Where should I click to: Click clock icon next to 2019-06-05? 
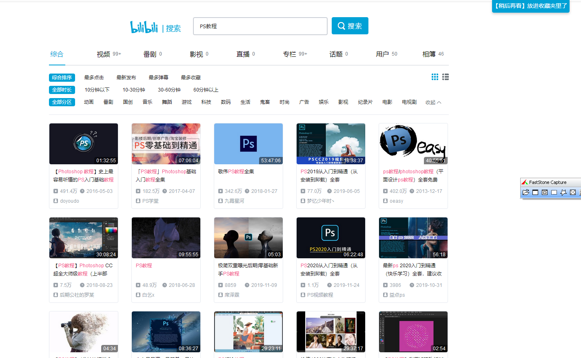click(x=330, y=191)
